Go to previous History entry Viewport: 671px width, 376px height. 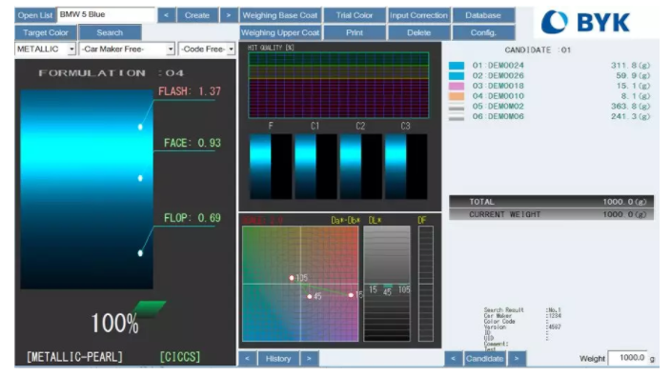pyautogui.click(x=248, y=359)
